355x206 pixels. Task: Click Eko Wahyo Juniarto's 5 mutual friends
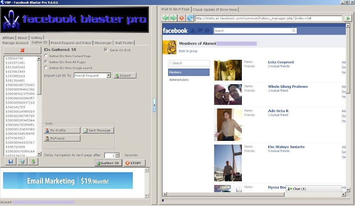(x=279, y=151)
